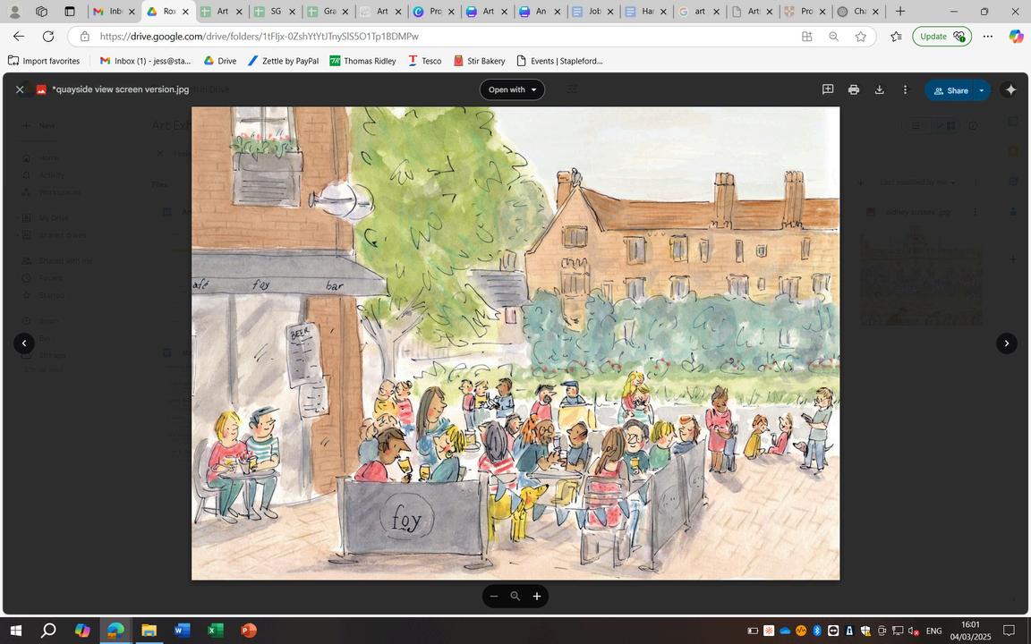Click the OneDrive cloud tray icon
The height and width of the screenshot is (644, 1031).
tap(785, 631)
